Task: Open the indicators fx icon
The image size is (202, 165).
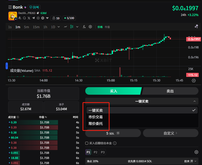Action: (x=84, y=27)
